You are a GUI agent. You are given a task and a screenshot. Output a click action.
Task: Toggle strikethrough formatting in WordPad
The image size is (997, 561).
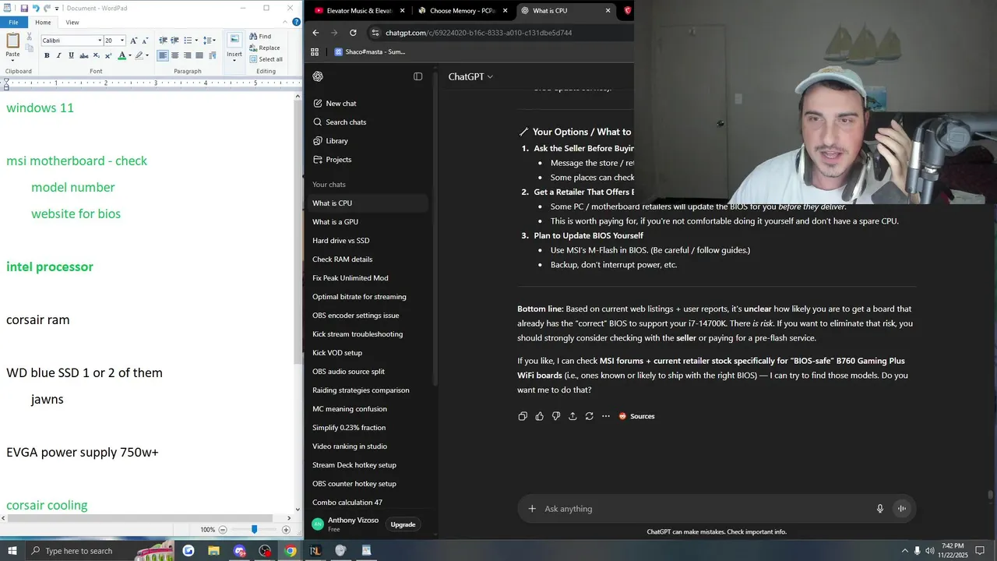tap(84, 55)
